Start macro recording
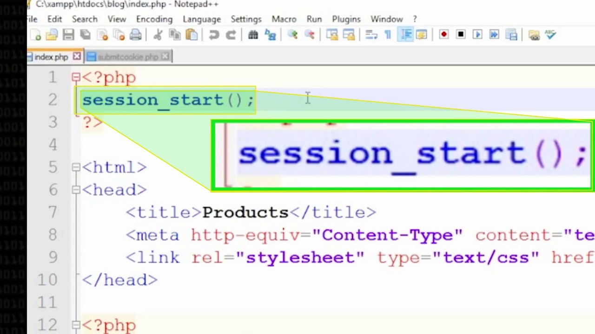Image resolution: width=595 pixels, height=334 pixels. (444, 35)
